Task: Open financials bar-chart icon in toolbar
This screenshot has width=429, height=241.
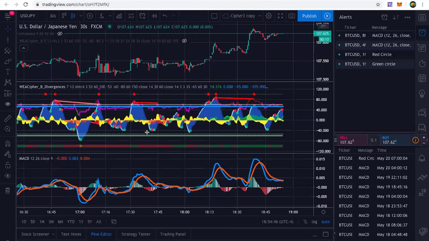Action: pyautogui.click(x=119, y=16)
